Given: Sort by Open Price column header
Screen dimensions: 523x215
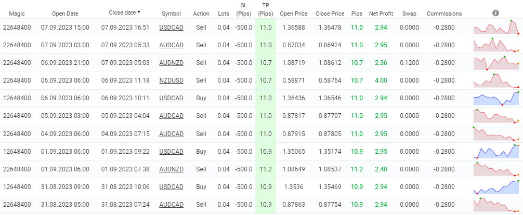Looking at the screenshot, I should [294, 14].
